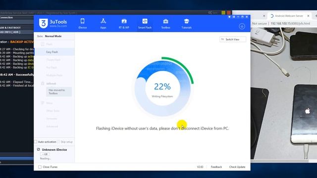Click the Connection header in background tool
This screenshot has width=317, height=178.
(6, 18)
